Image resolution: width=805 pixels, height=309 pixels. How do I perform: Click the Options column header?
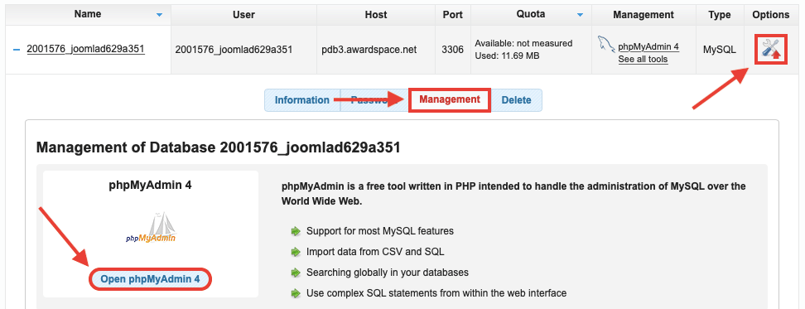click(770, 15)
